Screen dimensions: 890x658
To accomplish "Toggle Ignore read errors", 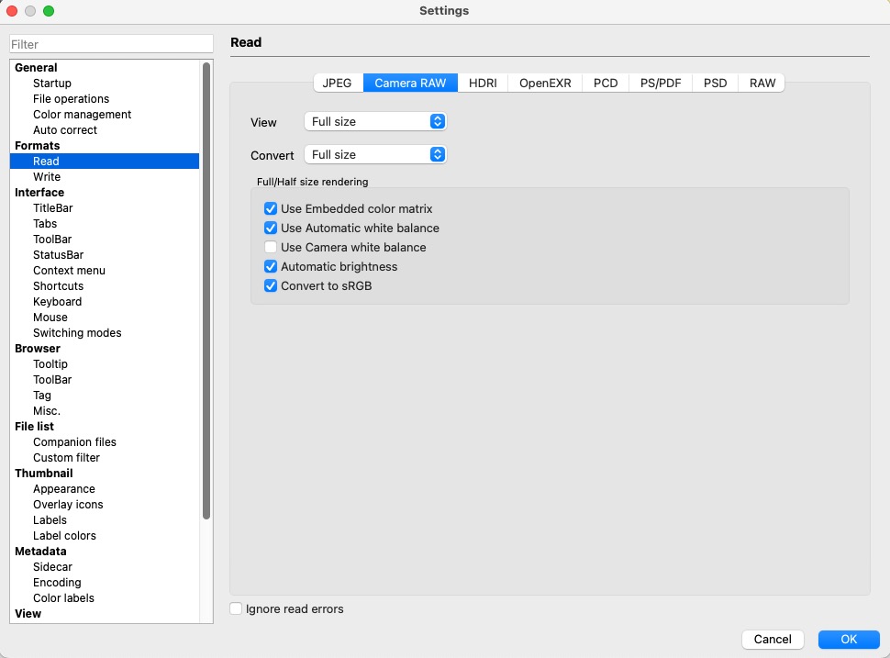I will pyautogui.click(x=236, y=608).
